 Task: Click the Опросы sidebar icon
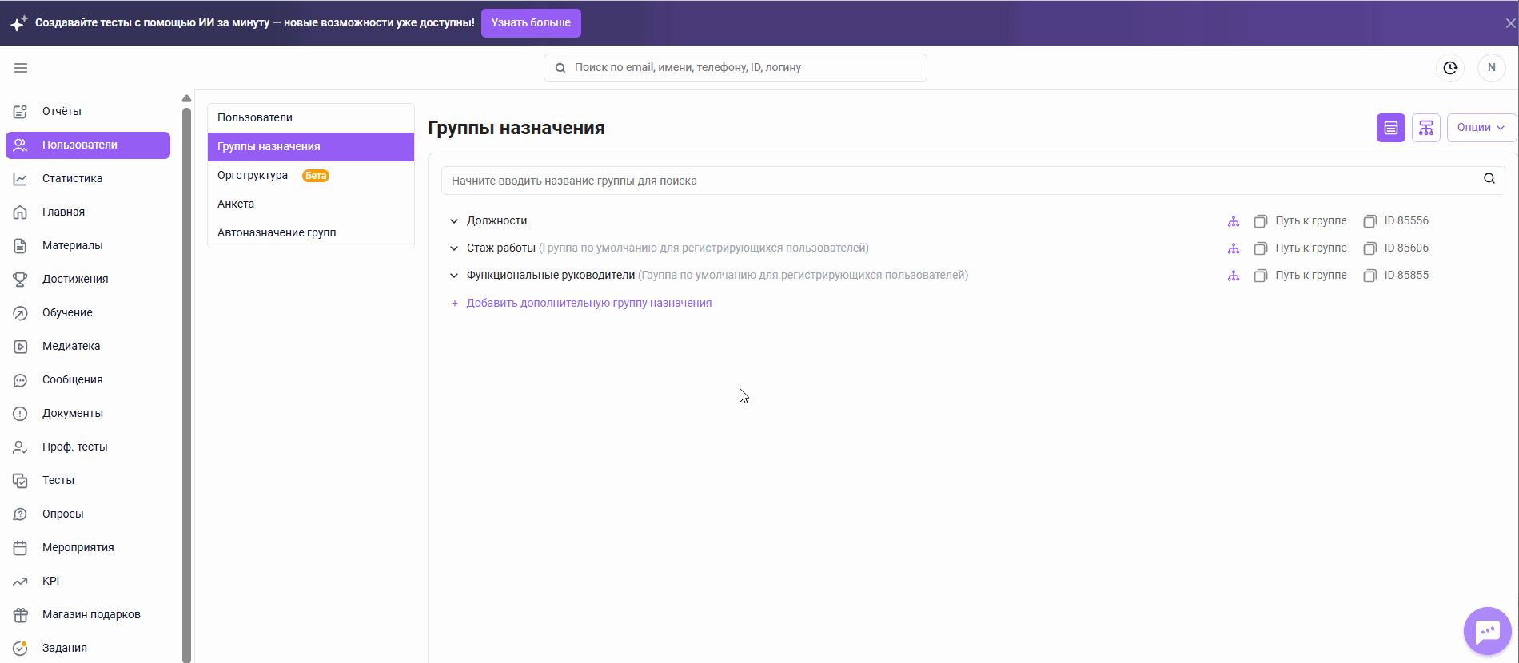pyautogui.click(x=21, y=514)
